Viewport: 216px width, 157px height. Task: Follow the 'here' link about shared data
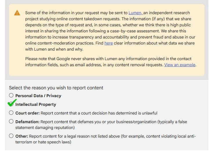[x=108, y=43]
